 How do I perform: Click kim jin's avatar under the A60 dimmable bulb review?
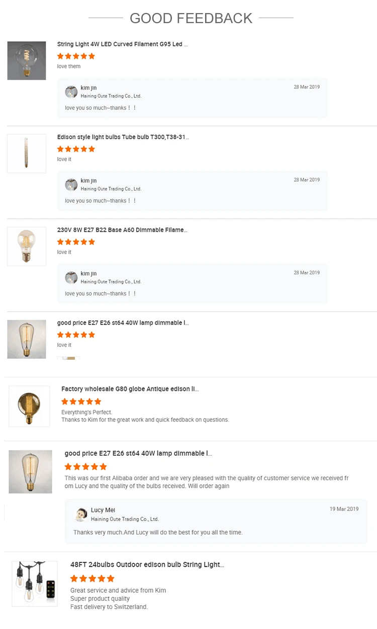71,278
